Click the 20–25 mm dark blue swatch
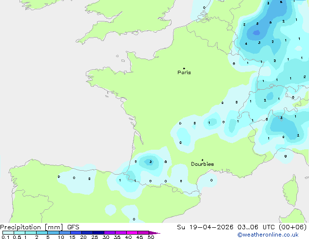 87,233
